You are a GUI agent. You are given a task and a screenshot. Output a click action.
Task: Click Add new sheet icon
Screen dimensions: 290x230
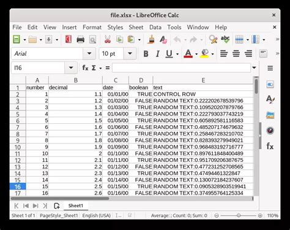tap(57, 205)
